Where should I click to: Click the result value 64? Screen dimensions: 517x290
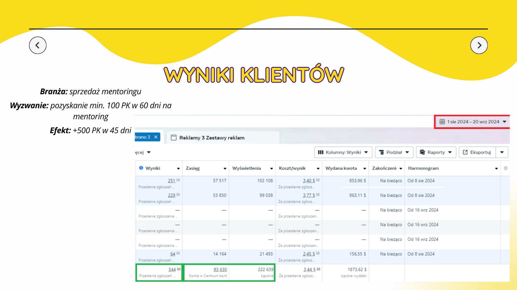point(173,254)
